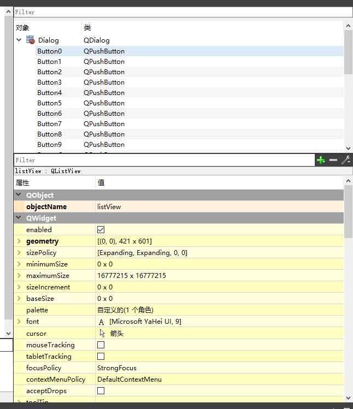353x409 pixels.
Task: Click the baseSize value 0 x 0
Action: pos(105,299)
